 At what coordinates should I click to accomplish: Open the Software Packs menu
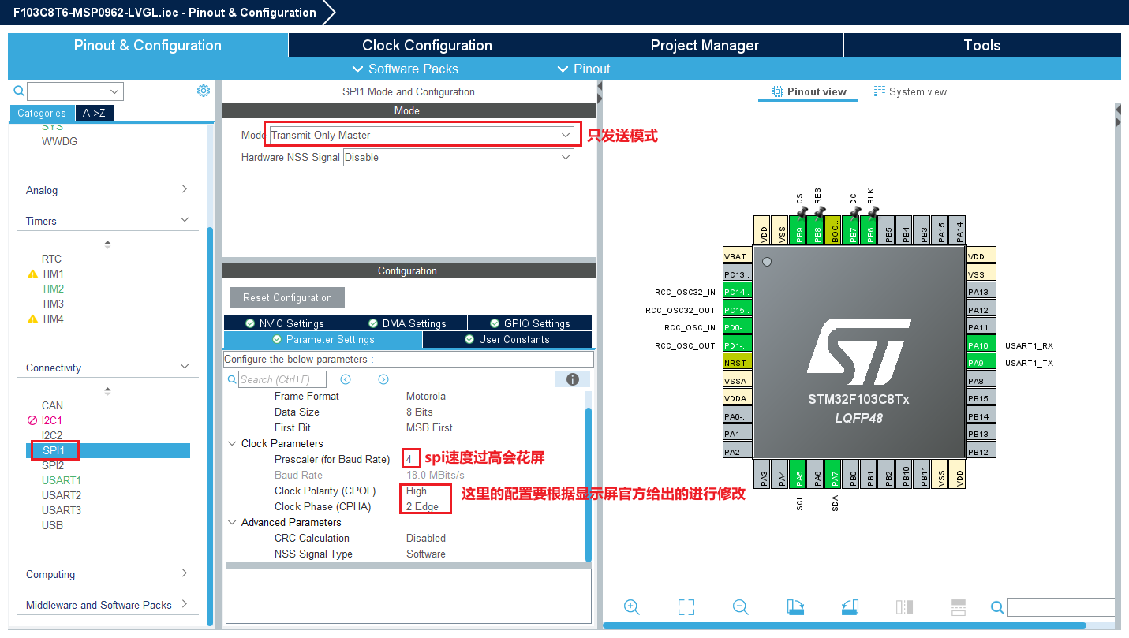[405, 69]
